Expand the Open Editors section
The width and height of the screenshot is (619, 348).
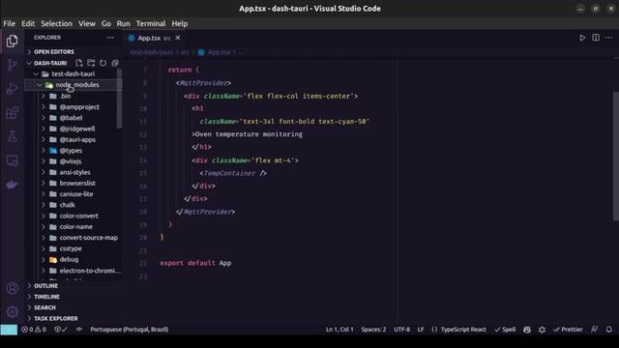pos(74,51)
